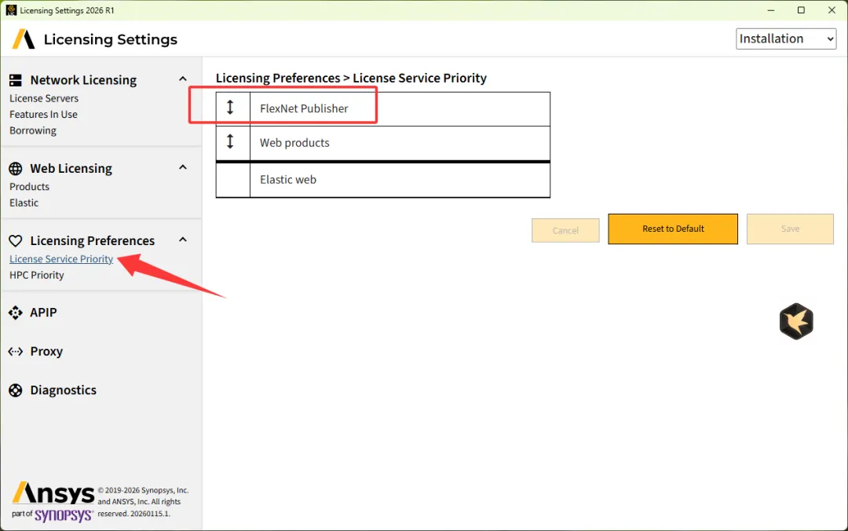Click the app icon in the title bar

click(11, 9)
